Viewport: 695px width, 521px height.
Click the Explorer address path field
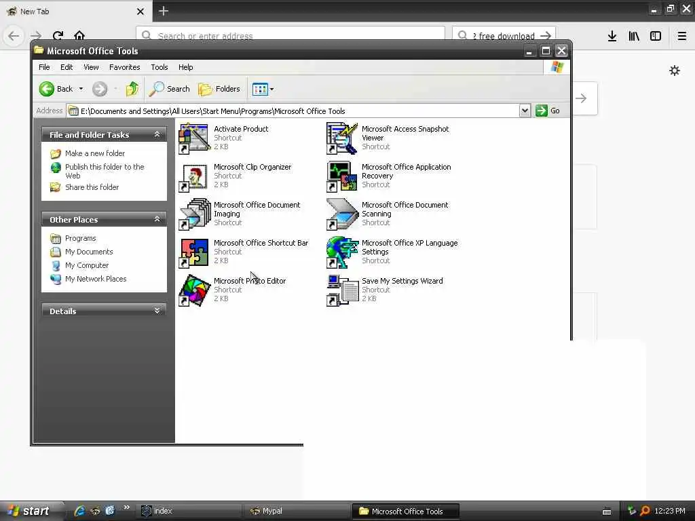click(293, 111)
